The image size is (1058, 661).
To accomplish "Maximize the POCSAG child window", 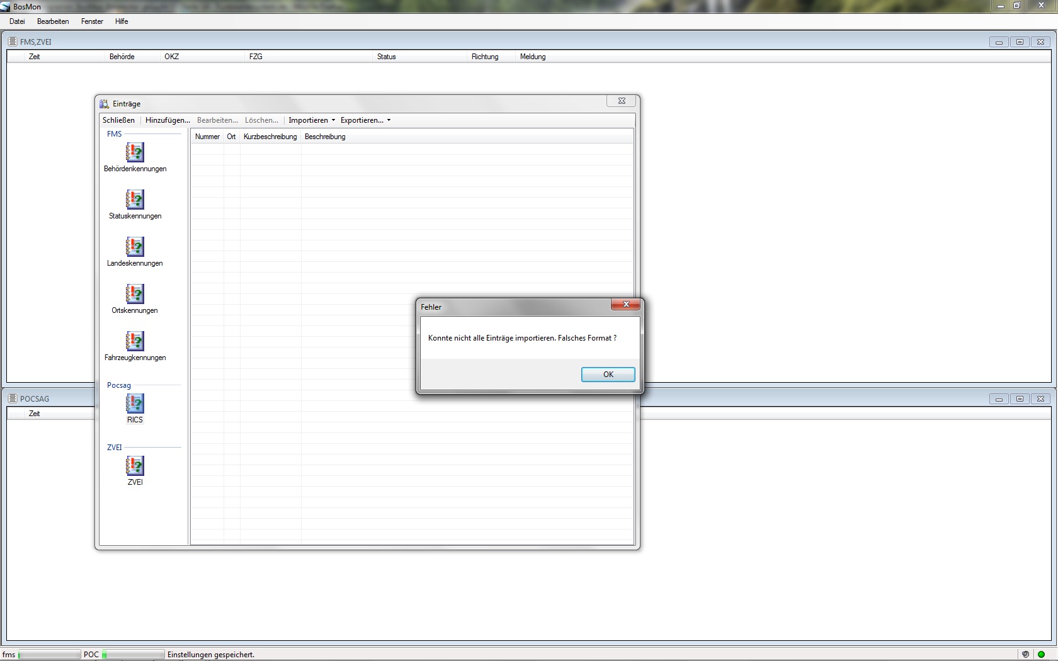I will (x=1020, y=398).
